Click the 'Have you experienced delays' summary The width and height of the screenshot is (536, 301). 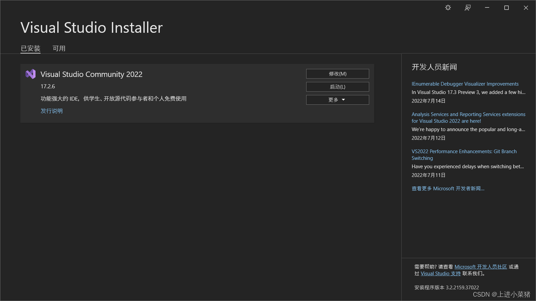468,167
